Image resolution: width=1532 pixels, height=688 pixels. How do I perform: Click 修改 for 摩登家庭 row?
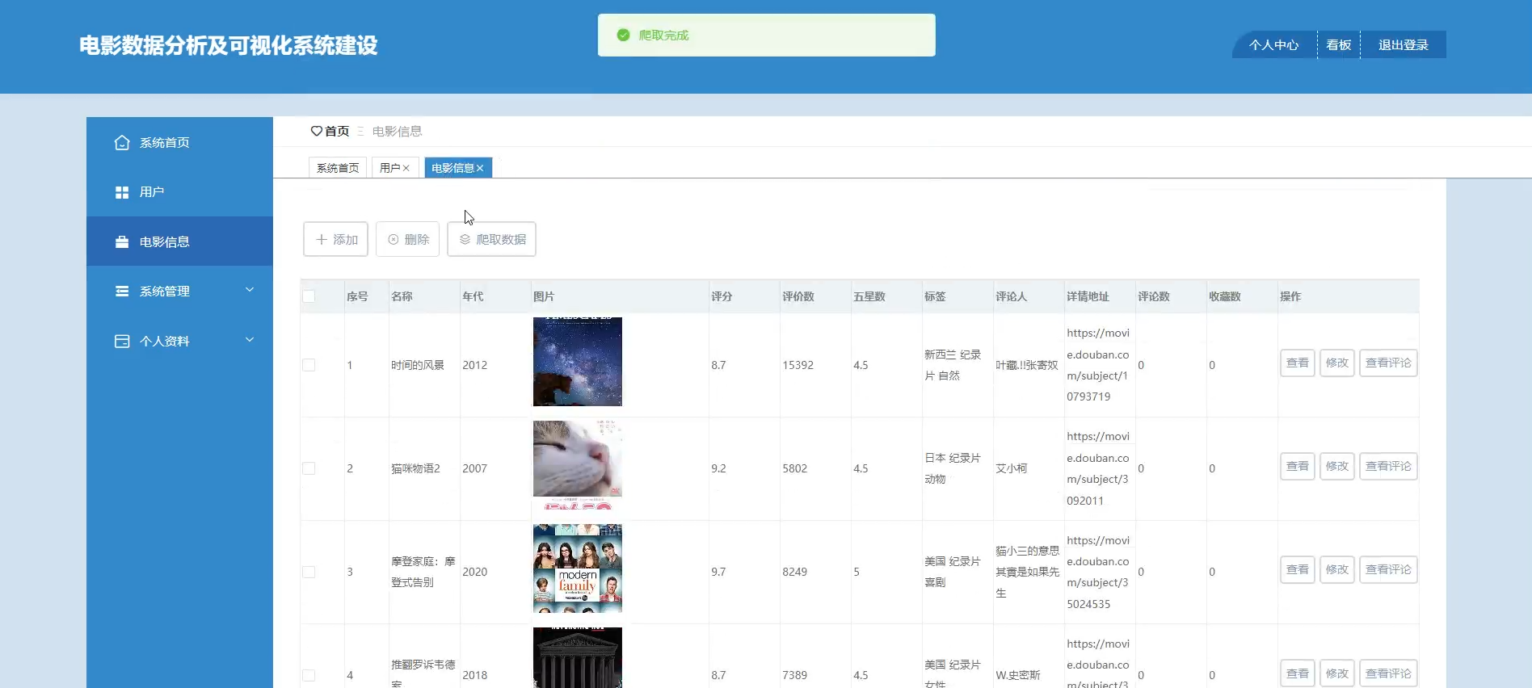coord(1337,570)
